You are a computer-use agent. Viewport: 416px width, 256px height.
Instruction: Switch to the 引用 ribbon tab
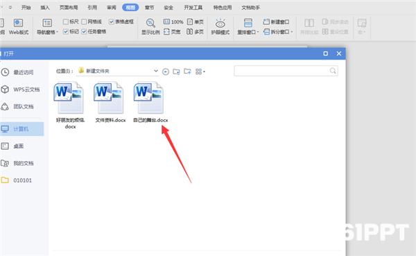click(92, 8)
